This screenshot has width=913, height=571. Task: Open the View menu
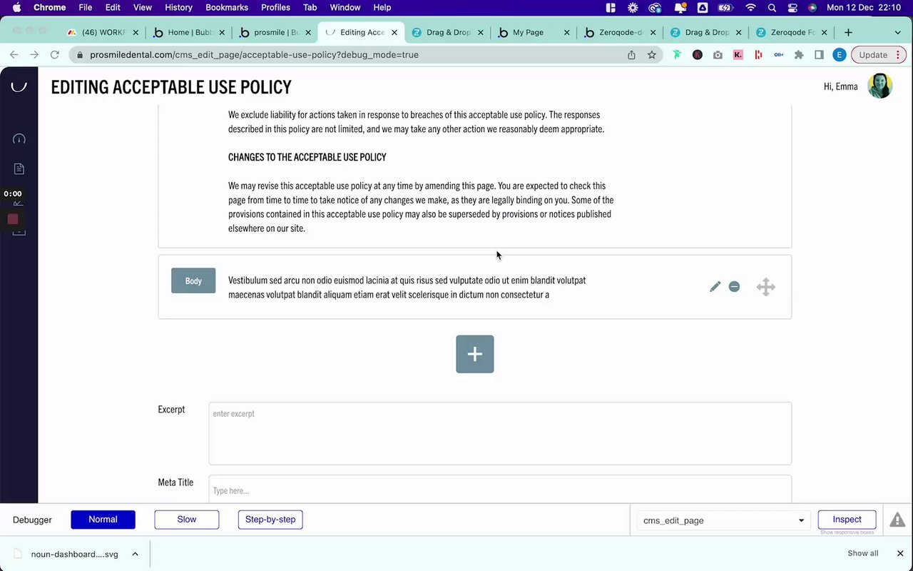click(x=143, y=7)
